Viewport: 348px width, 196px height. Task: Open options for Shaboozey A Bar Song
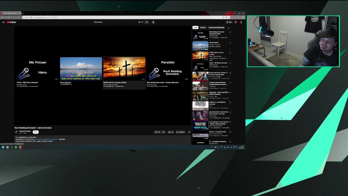pyautogui.click(x=230, y=93)
